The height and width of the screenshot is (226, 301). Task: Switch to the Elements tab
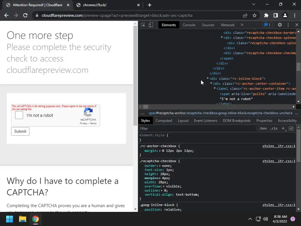pyautogui.click(x=169, y=25)
